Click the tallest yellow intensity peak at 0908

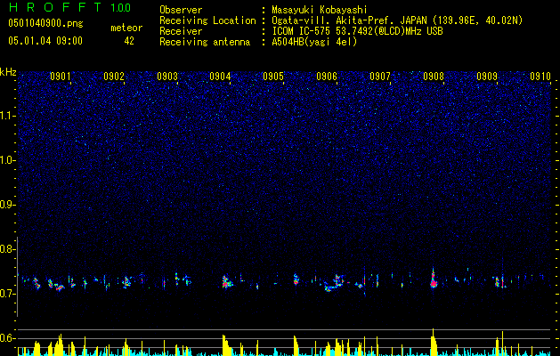(x=434, y=342)
